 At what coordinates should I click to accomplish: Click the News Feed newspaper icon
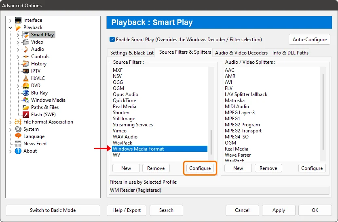(x=18, y=144)
